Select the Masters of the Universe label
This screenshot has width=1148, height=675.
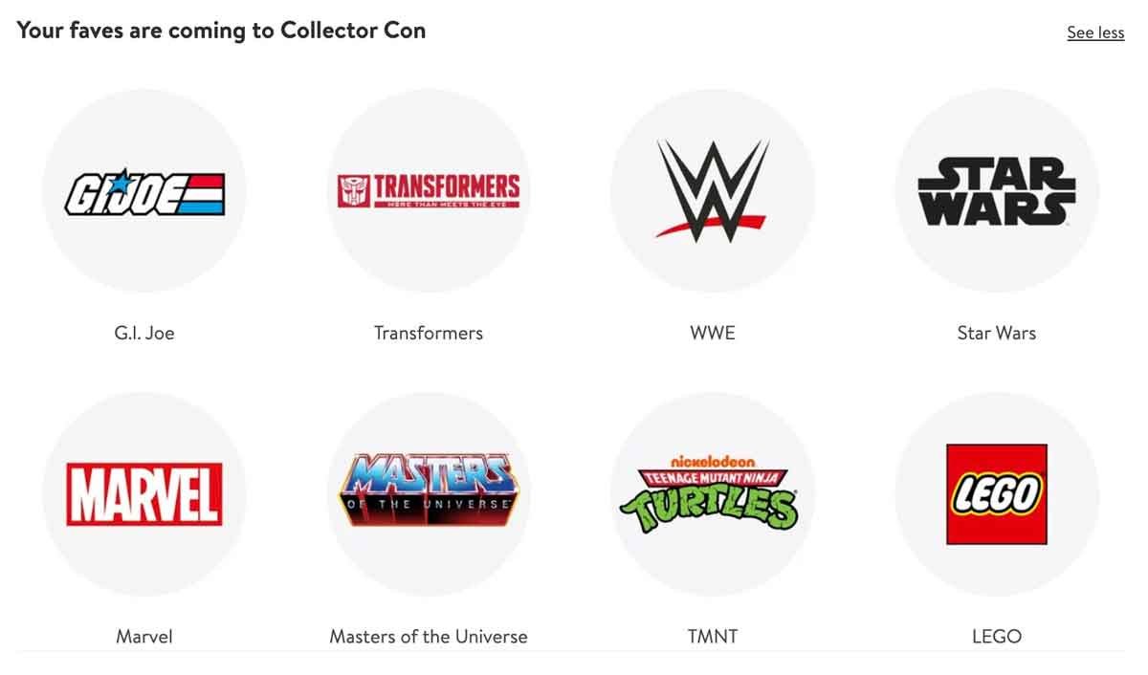click(429, 636)
